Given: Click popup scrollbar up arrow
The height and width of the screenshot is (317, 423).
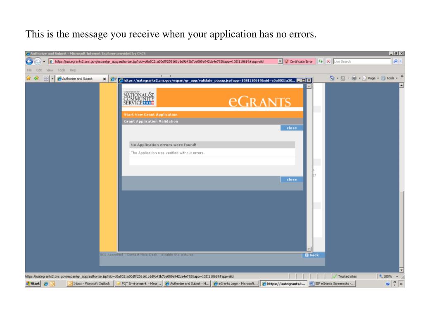Looking at the screenshot, I should pyautogui.click(x=309, y=87).
